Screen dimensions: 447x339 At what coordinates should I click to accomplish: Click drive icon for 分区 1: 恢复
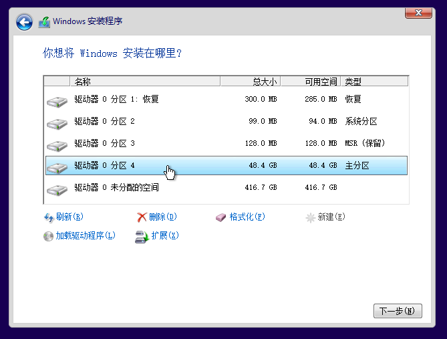coord(57,102)
